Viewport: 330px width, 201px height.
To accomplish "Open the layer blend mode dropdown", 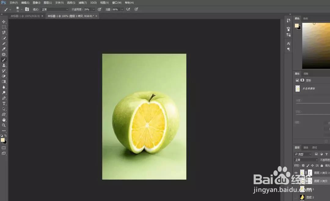I will pos(306,160).
